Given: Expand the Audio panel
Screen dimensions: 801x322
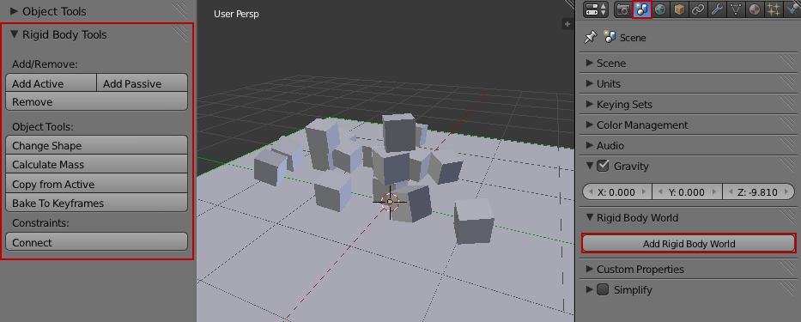Looking at the screenshot, I should tap(590, 146).
